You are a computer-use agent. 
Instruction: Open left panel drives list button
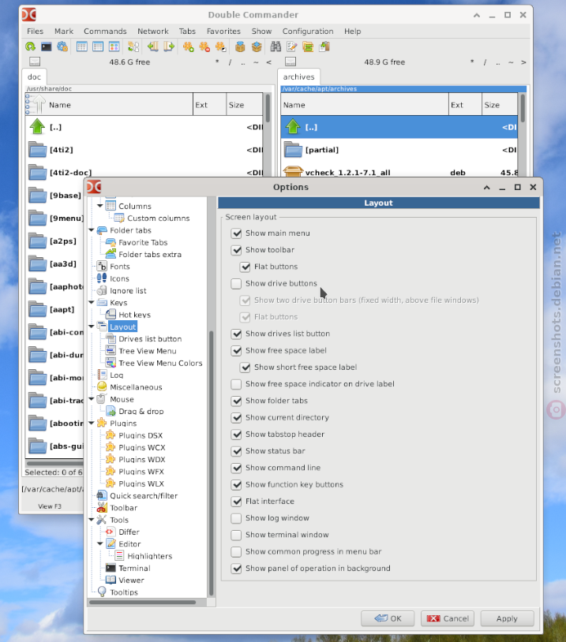click(35, 62)
